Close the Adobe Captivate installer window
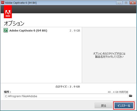The image size is (137, 111). (133, 3)
